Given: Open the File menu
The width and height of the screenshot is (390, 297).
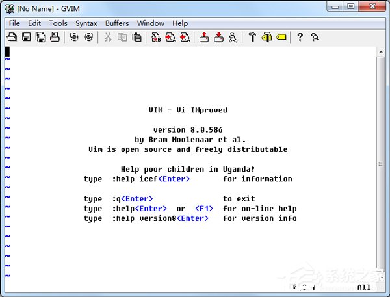Looking at the screenshot, I should (x=14, y=23).
